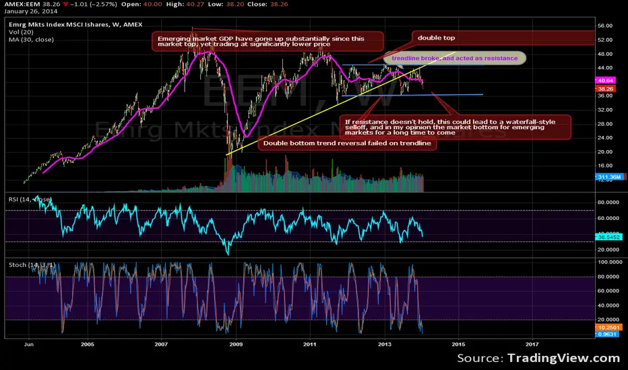Viewport: 628px width, 370px height.
Task: Click the magenta 40.64 moving average price tag
Action: click(x=605, y=81)
